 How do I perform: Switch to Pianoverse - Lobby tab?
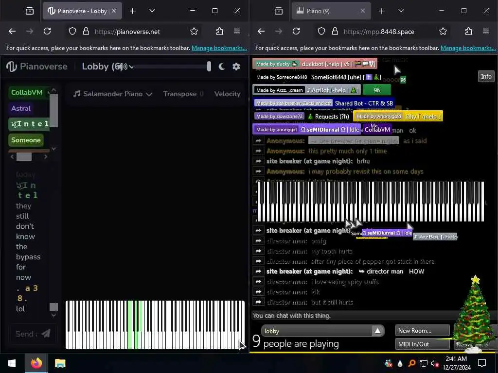click(82, 11)
